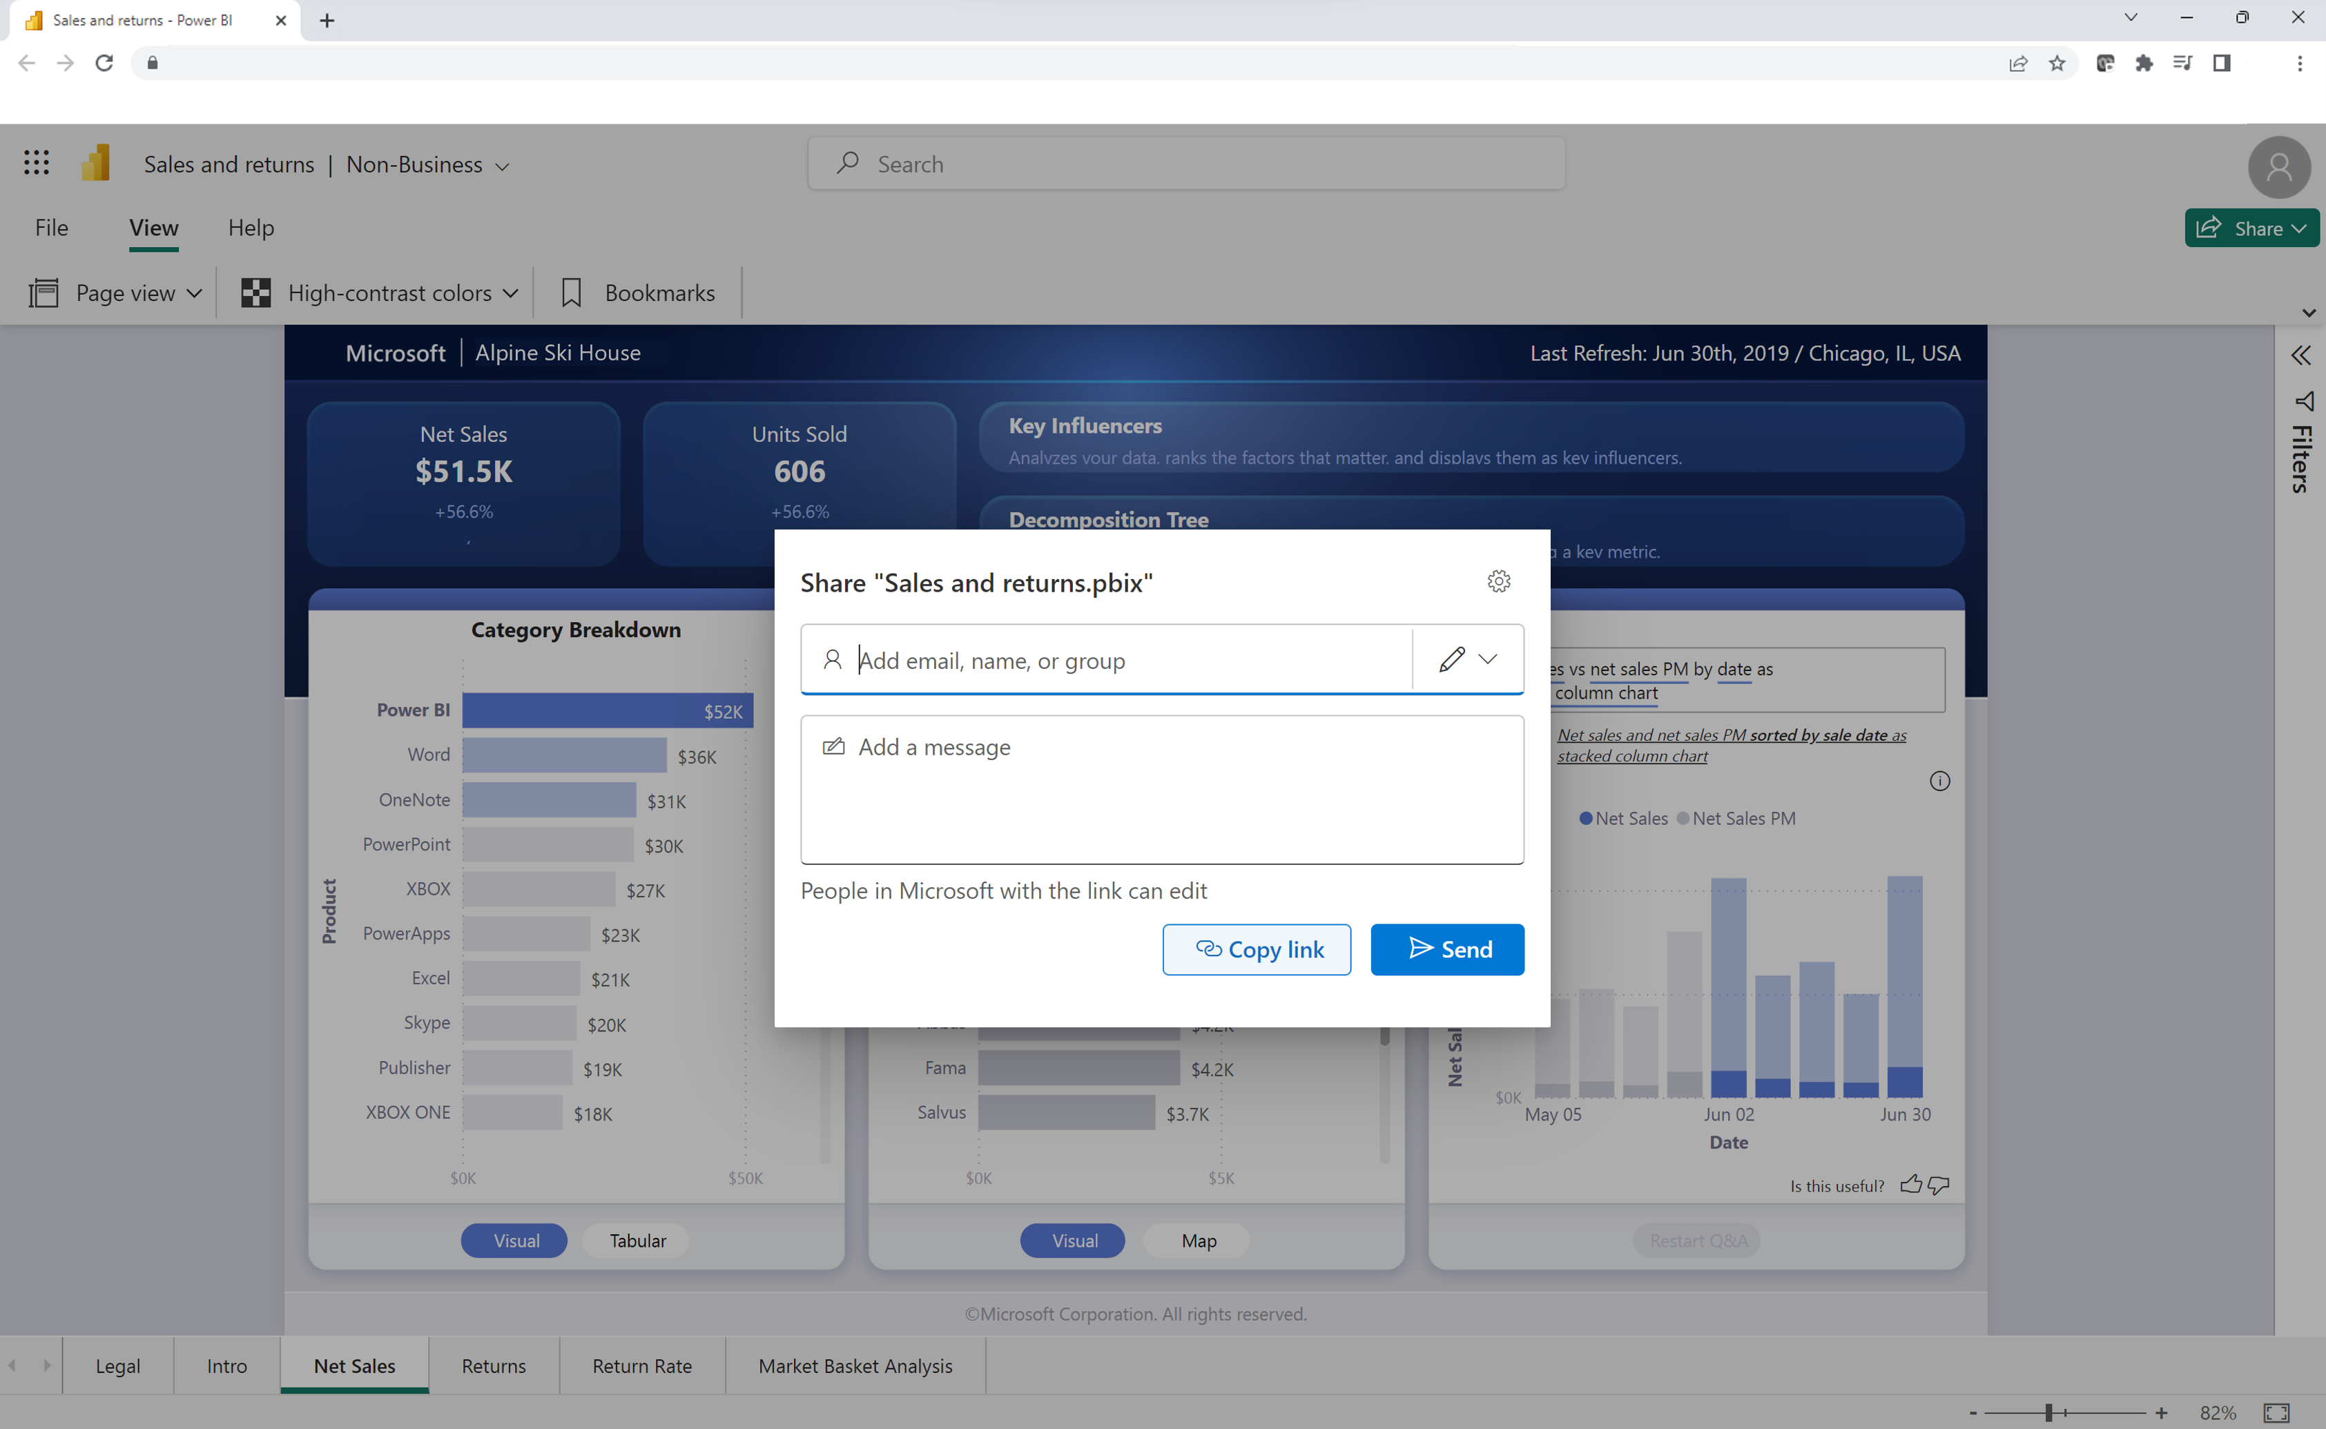Switch the right visual to Map view
The width and height of the screenshot is (2326, 1429).
(1196, 1240)
